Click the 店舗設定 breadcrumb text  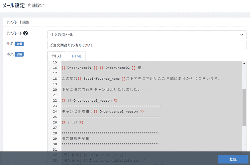tap(36, 6)
